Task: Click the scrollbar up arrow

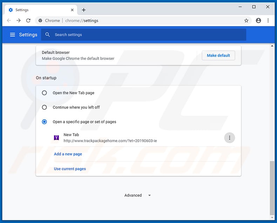Action: click(x=272, y=46)
